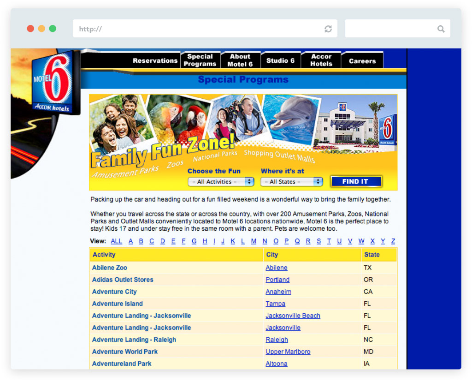Open the Adventureland Park activity
The image size is (472, 382).
pyautogui.click(x=122, y=364)
